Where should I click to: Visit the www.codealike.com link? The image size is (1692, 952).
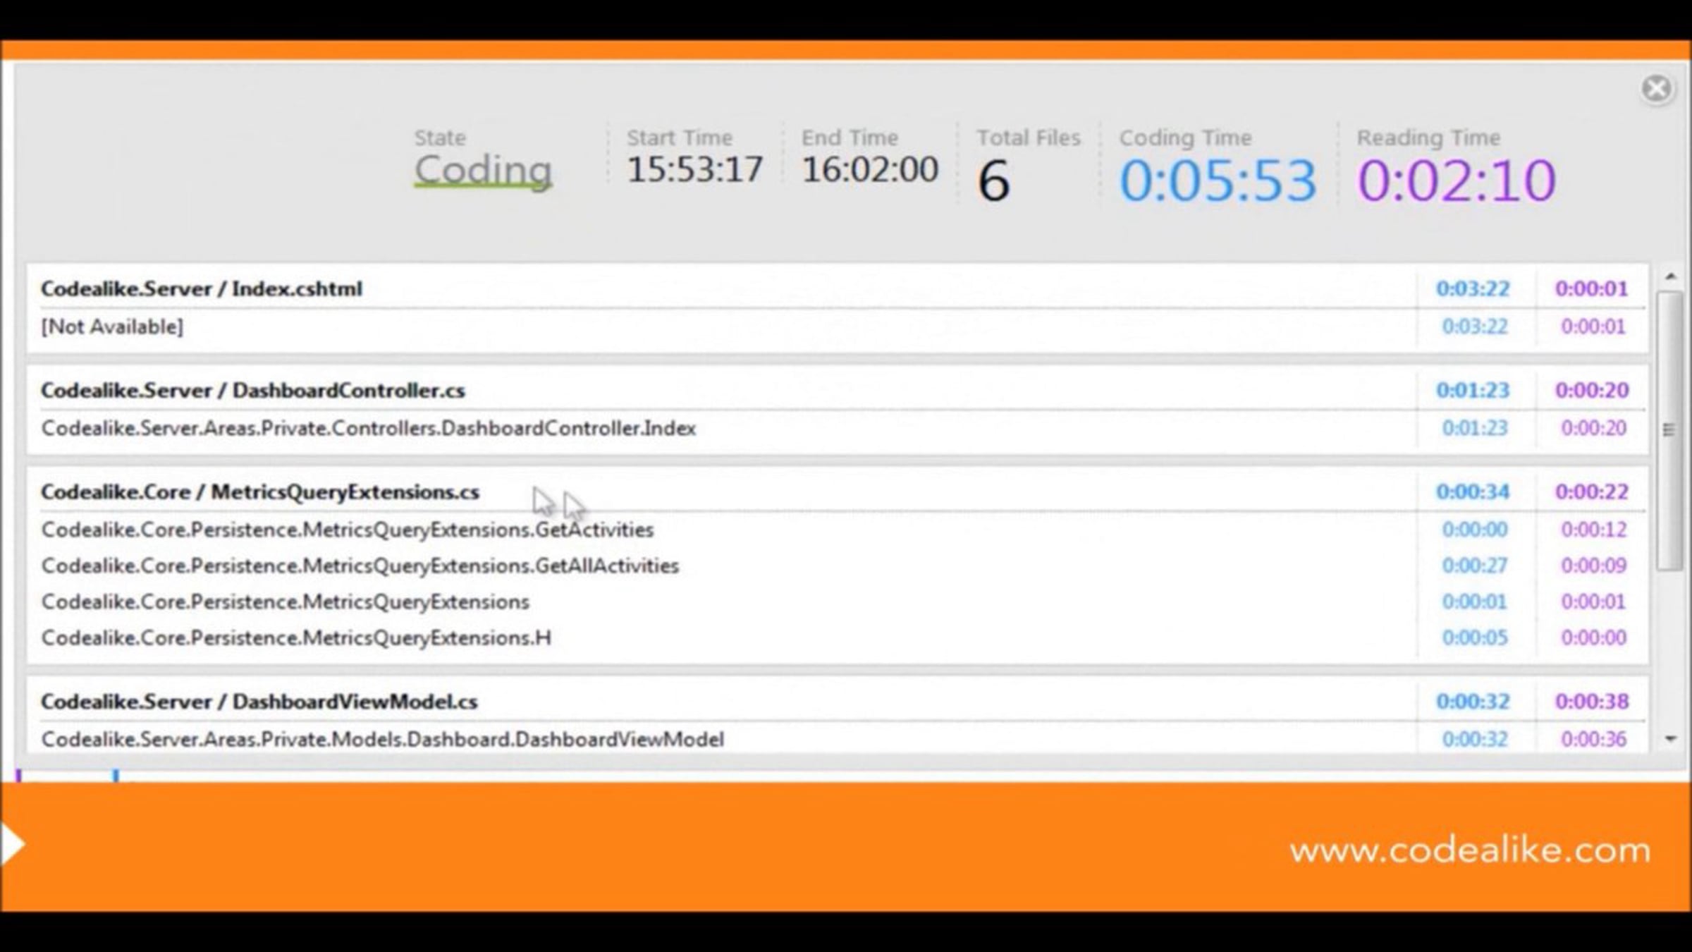point(1470,850)
